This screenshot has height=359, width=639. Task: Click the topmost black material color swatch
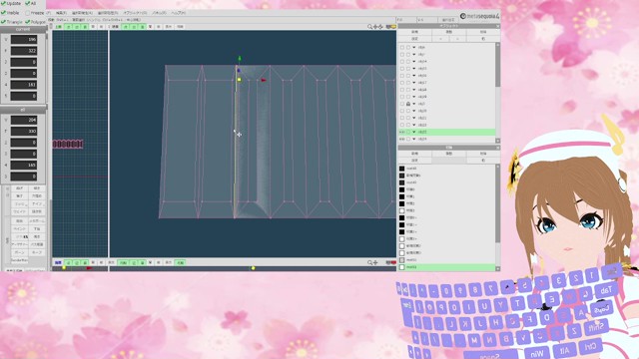click(x=401, y=169)
